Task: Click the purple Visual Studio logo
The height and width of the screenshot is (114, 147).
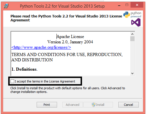Action: click(x=136, y=23)
